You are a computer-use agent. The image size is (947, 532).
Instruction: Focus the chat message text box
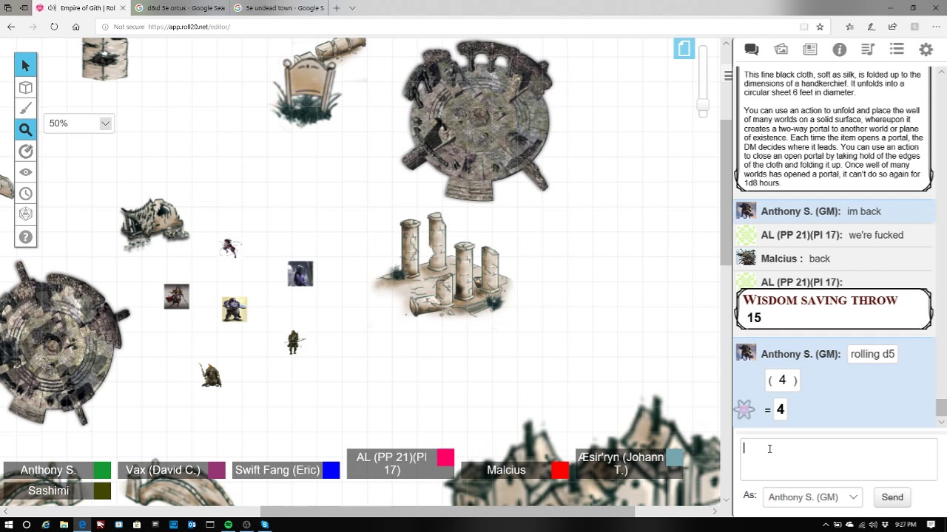[839, 459]
